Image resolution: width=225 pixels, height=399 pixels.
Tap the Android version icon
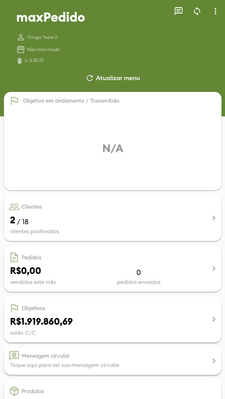tap(20, 60)
